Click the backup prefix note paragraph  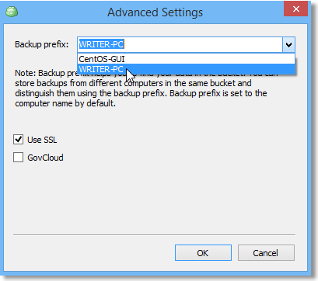tap(146, 88)
